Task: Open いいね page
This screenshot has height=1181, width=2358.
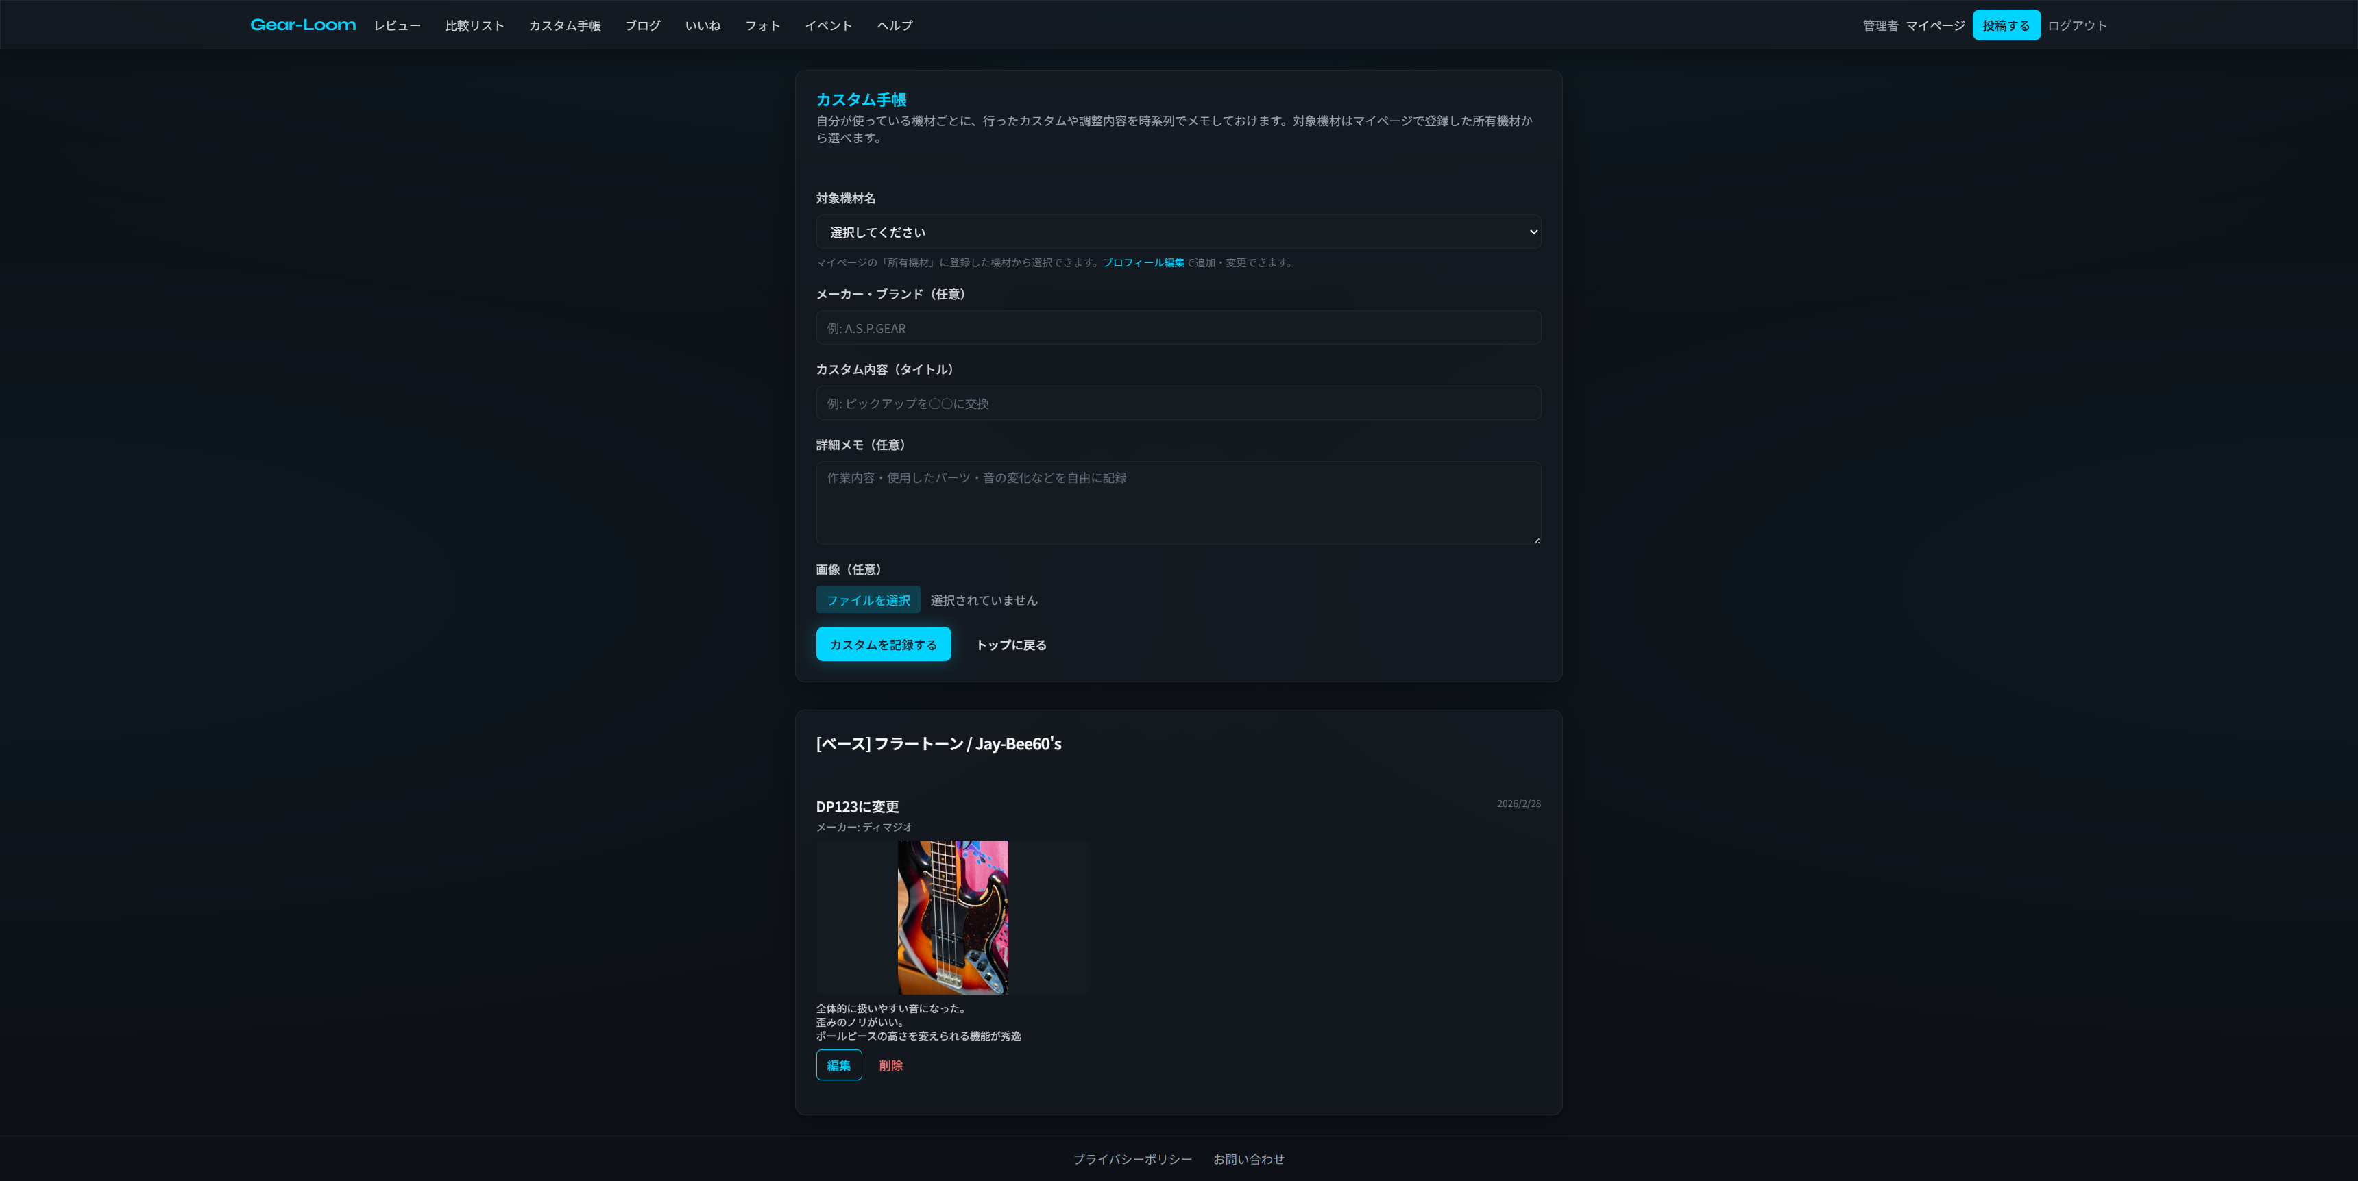Action: click(x=702, y=25)
